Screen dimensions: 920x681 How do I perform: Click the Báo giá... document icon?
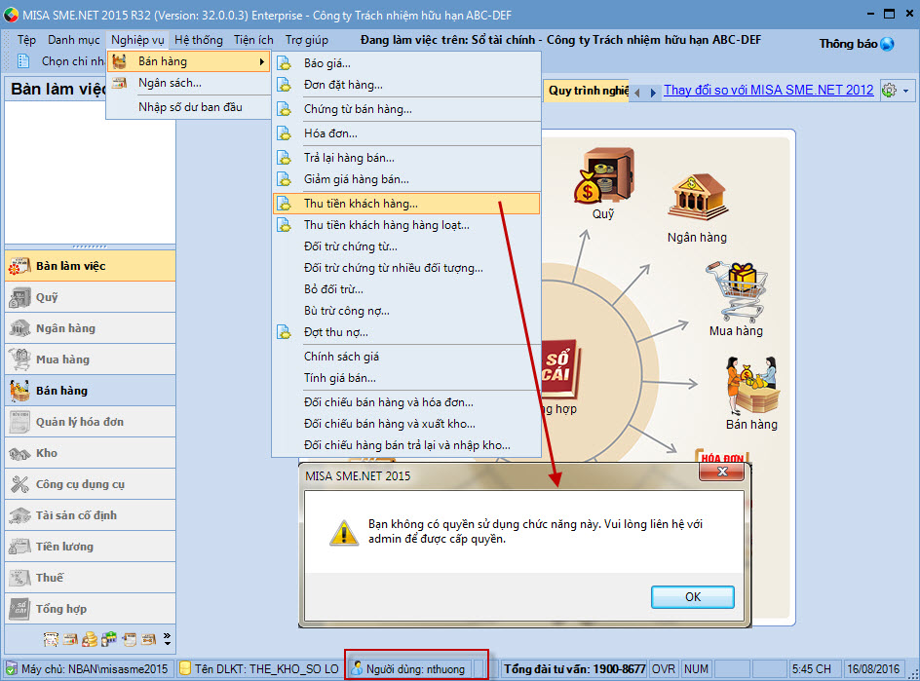point(284,63)
